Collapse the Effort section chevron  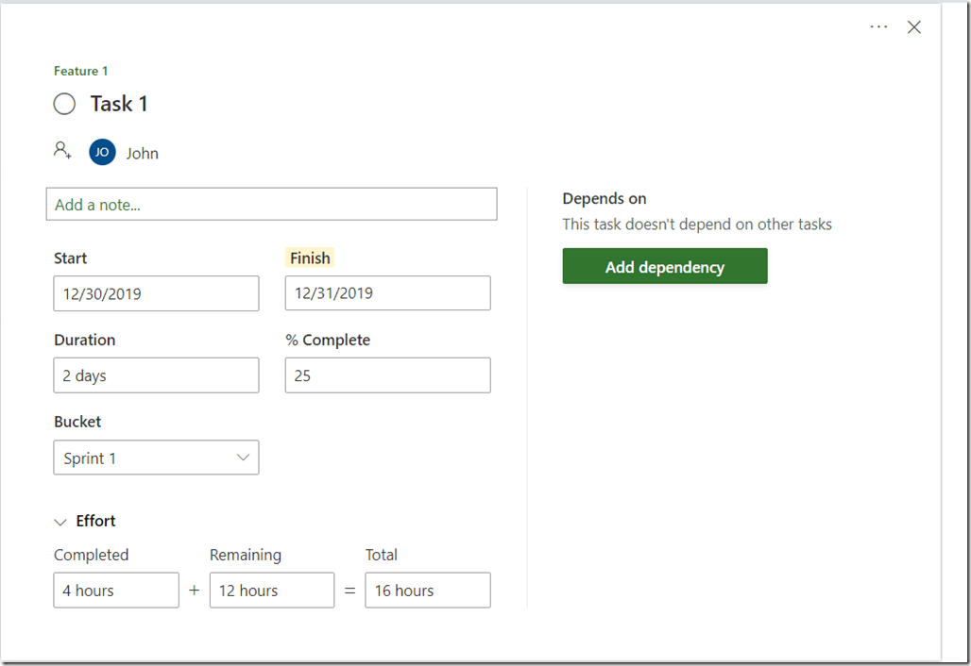tap(60, 522)
